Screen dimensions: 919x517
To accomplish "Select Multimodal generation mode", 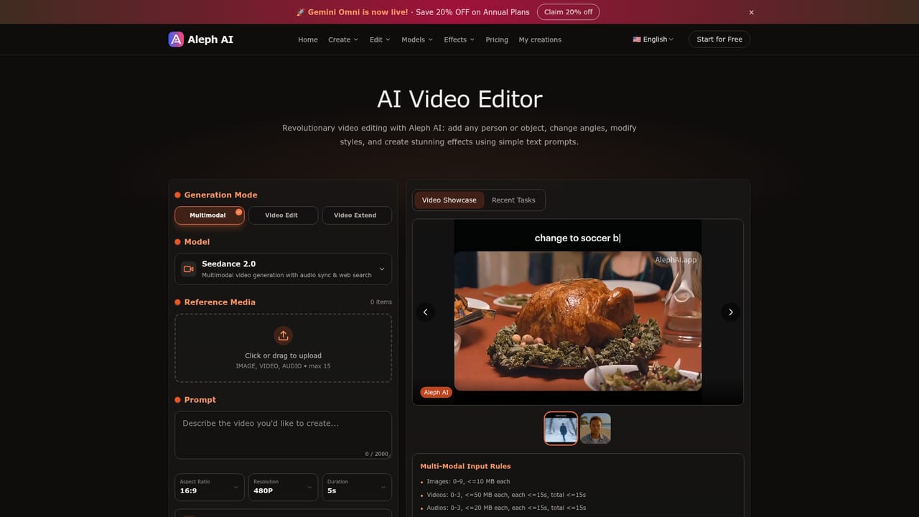I will point(210,215).
